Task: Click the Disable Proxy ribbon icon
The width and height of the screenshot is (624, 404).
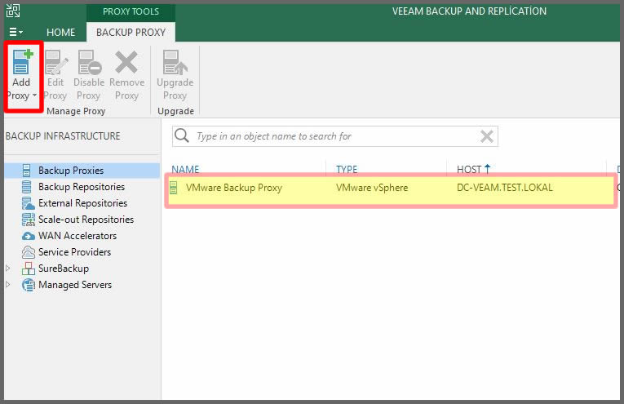Action: tap(89, 63)
